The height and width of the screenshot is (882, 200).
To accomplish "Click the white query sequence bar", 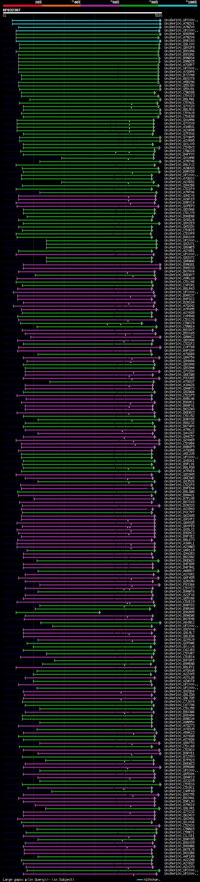I will (x=82, y=13).
